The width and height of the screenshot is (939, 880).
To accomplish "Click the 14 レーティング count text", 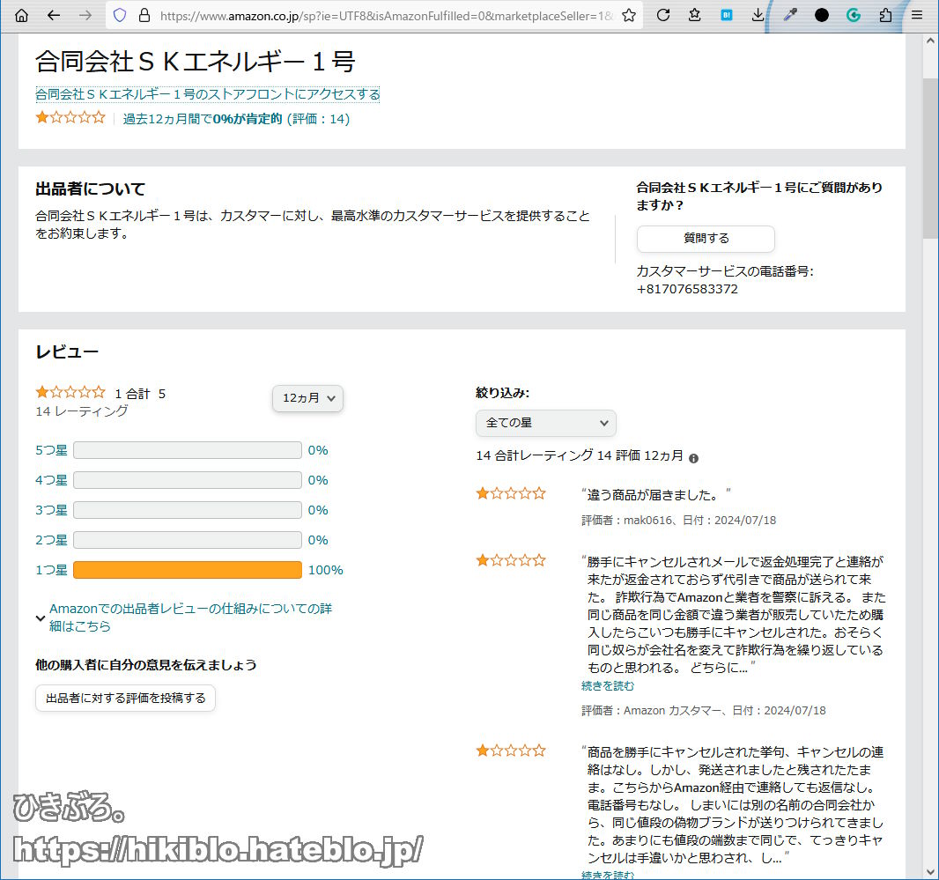I will tap(81, 411).
